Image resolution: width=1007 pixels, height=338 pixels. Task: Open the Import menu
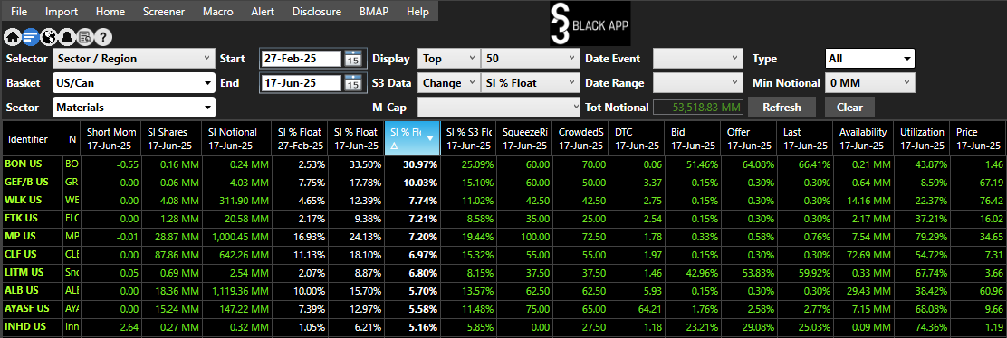point(62,12)
